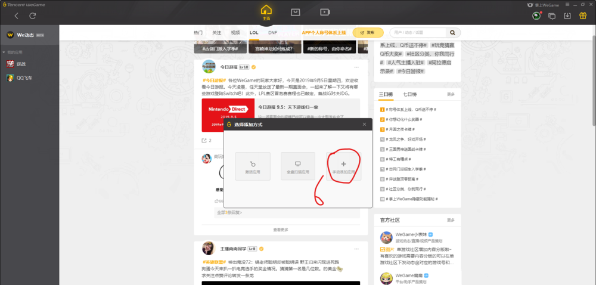The height and width of the screenshot is (285, 596).
Task: Click the yellow 发布 button
Action: (x=368, y=32)
